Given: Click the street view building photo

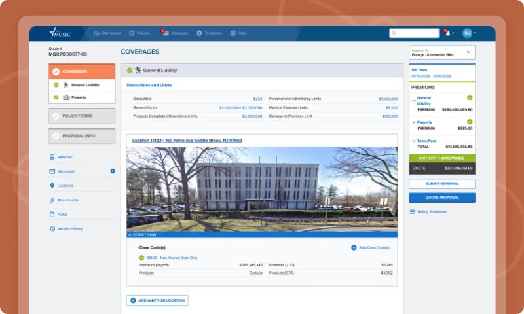Looking at the screenshot, I should 262,189.
